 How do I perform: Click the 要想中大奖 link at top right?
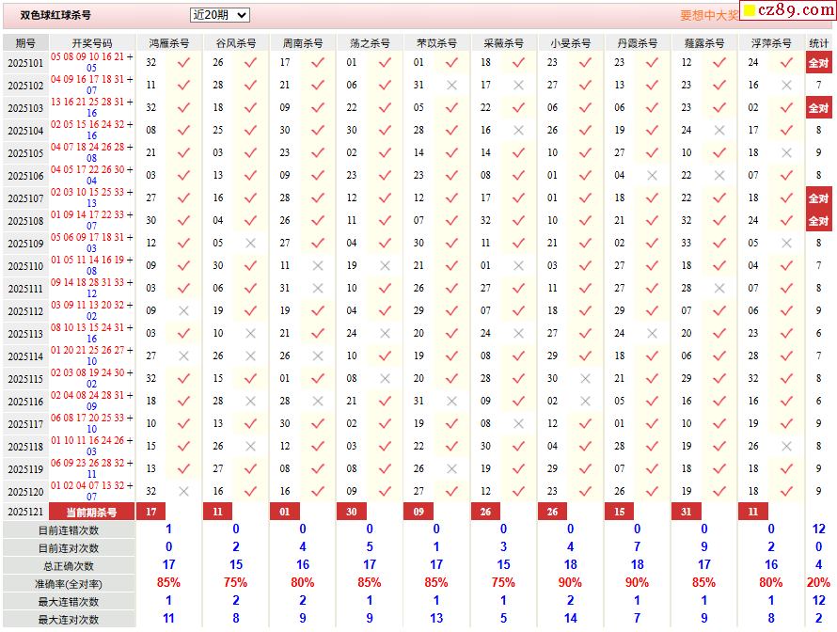coord(709,16)
